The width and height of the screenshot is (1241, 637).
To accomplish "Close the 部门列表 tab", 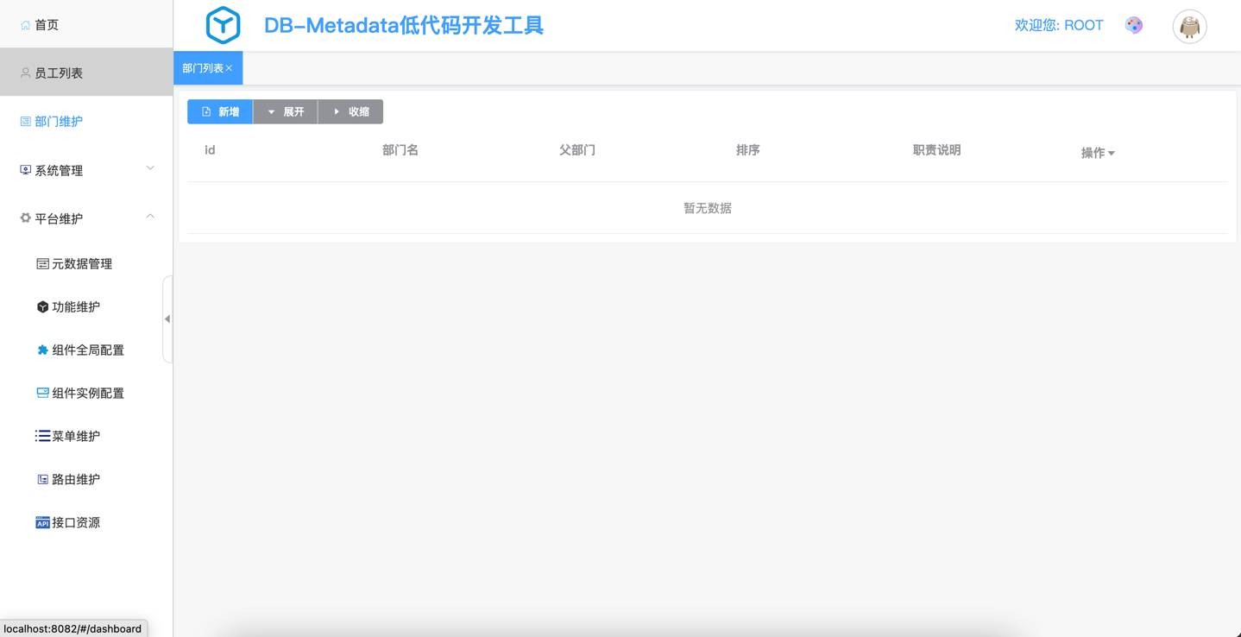I will [230, 68].
